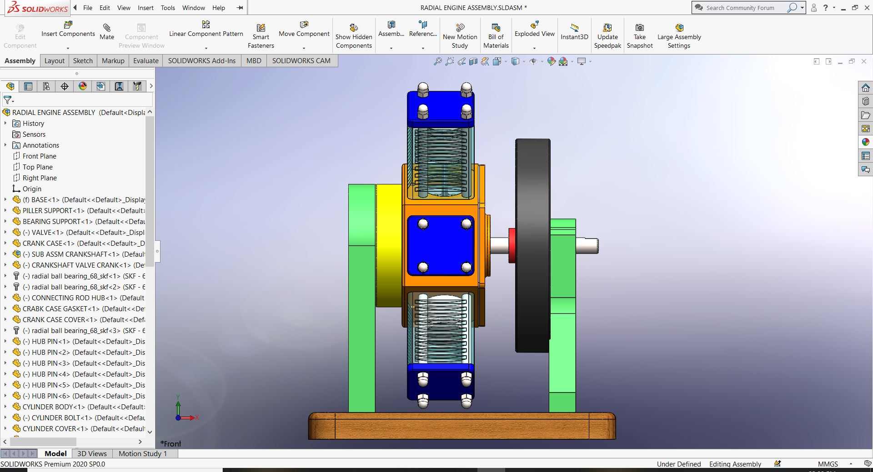Open FeatureManager Design Tree tab icon
Viewport: 873px width, 472px height.
pyautogui.click(x=10, y=86)
